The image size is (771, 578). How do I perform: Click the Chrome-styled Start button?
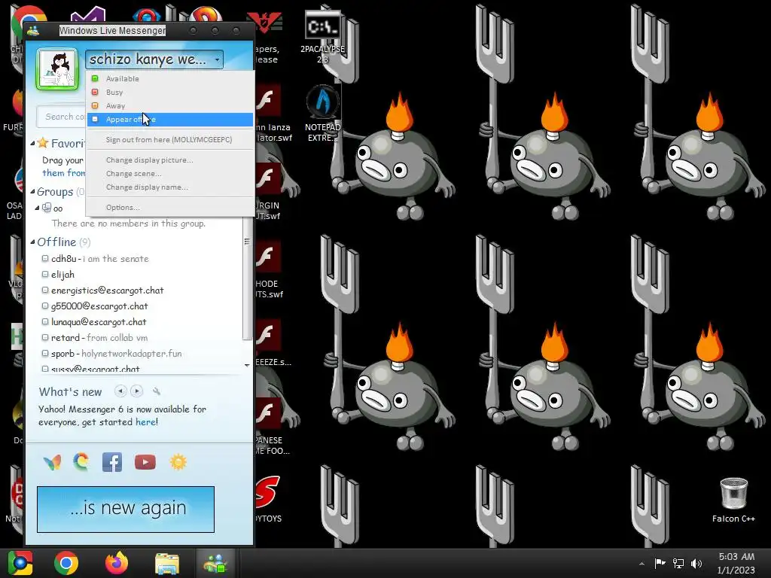pos(20,563)
